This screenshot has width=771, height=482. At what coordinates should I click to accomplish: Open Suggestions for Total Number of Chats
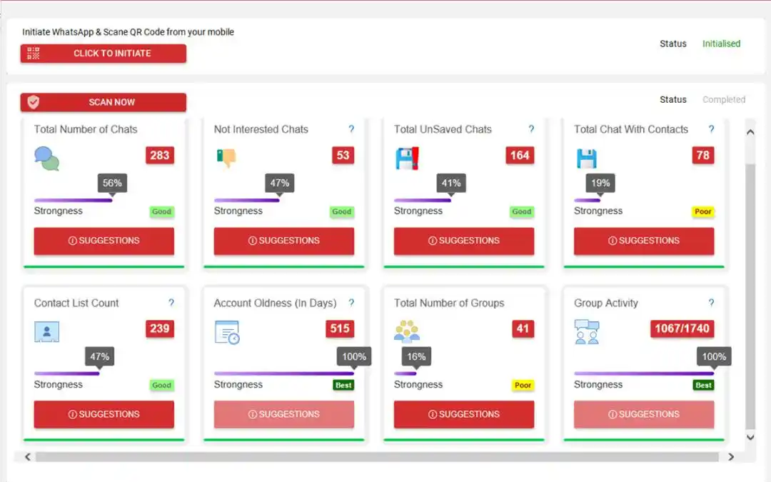coord(104,241)
